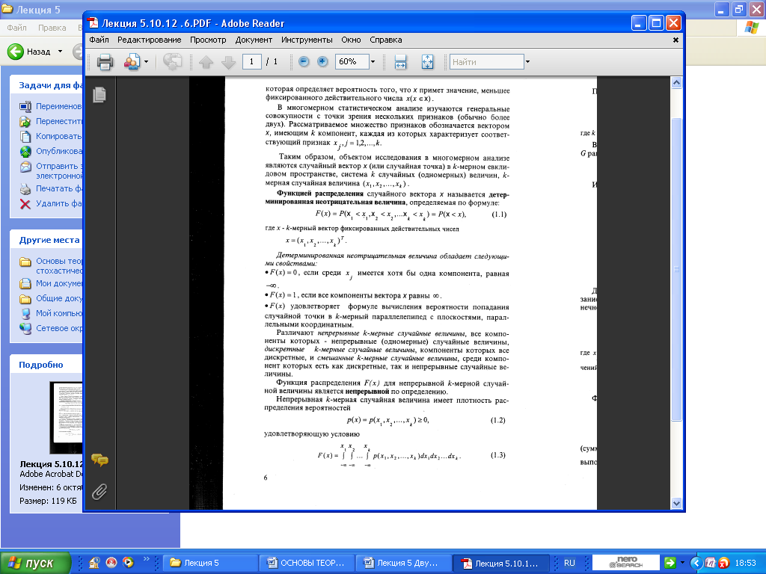
Task: Open the Справка menu
Action: coord(385,40)
